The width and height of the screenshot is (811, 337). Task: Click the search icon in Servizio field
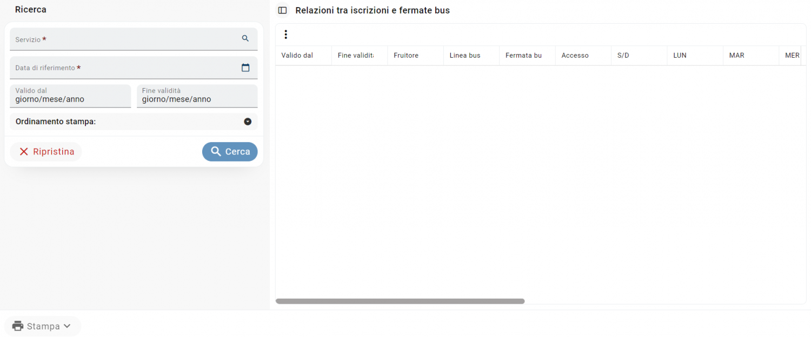pos(245,38)
